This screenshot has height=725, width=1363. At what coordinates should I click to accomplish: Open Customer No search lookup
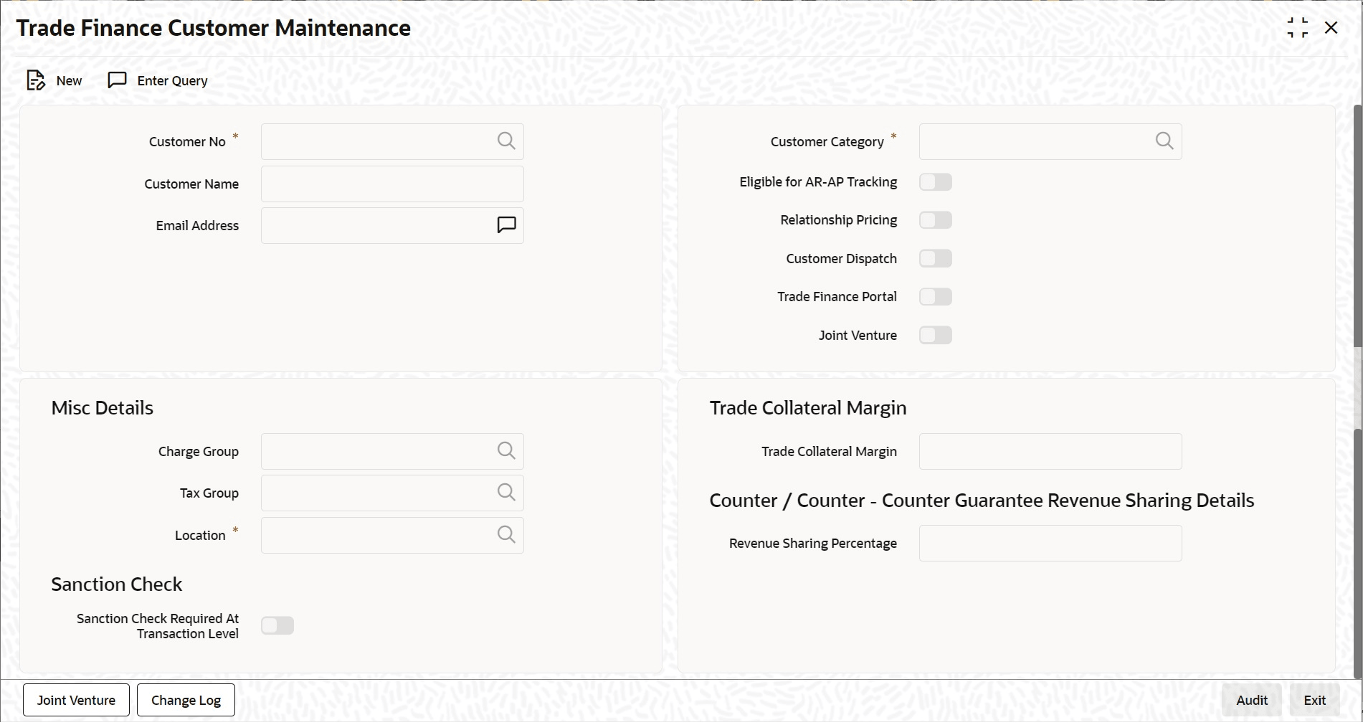pos(506,141)
